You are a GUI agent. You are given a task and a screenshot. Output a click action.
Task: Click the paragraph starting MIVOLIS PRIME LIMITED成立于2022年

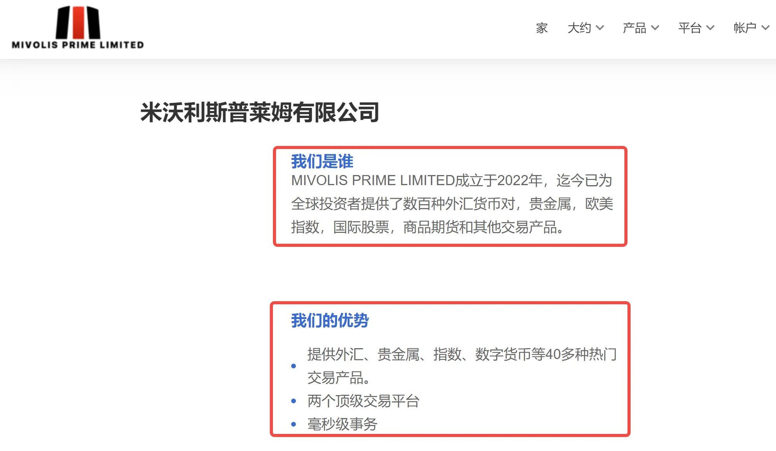452,204
